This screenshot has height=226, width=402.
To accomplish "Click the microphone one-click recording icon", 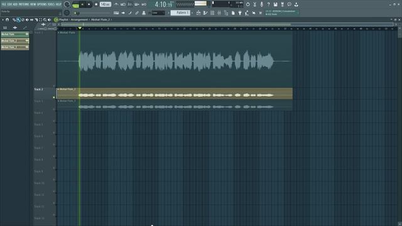I will click(x=261, y=4).
